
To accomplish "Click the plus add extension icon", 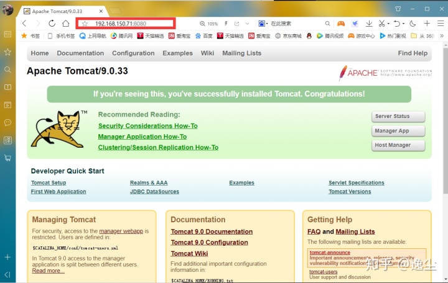I will pos(427,24).
